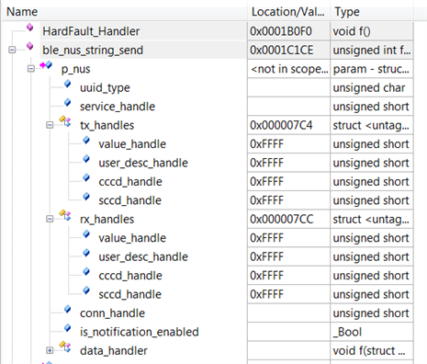Click the parameter icon next to p_nus

(x=46, y=65)
